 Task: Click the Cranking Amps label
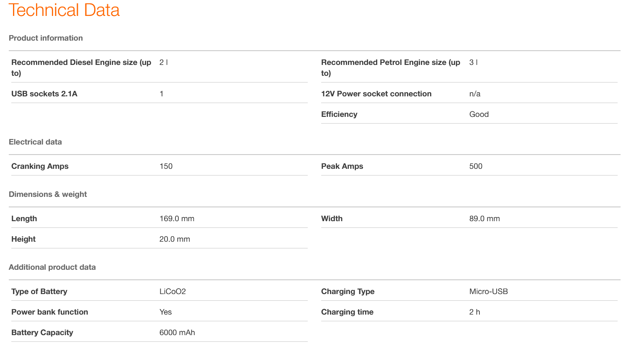click(x=40, y=166)
